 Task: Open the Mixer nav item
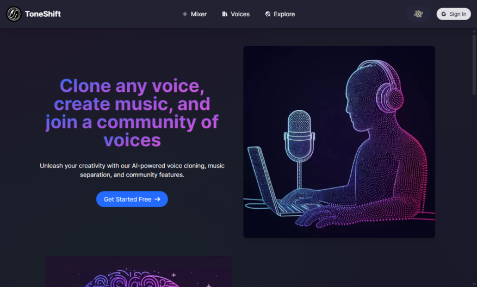pyautogui.click(x=194, y=14)
